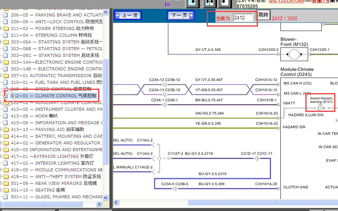The width and height of the screenshot is (338, 211).
Task: Click the Blower-Front (M132) label
Action: pos(294,42)
